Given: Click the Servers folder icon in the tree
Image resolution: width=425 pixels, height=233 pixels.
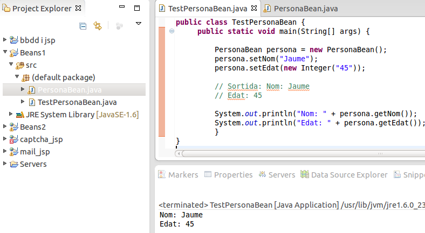Looking at the screenshot, I should [13, 164].
